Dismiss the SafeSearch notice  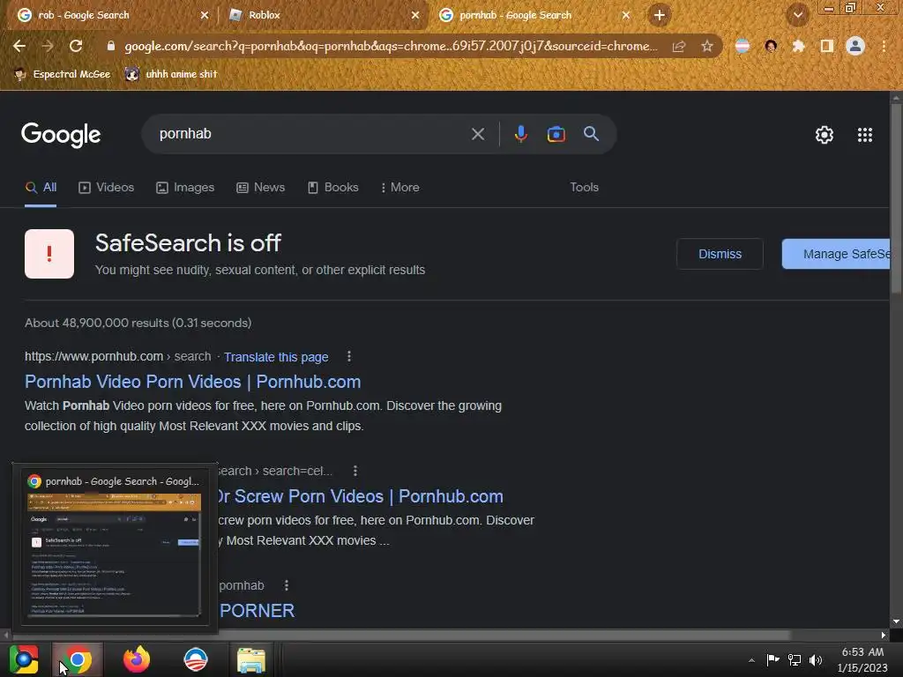tap(720, 254)
